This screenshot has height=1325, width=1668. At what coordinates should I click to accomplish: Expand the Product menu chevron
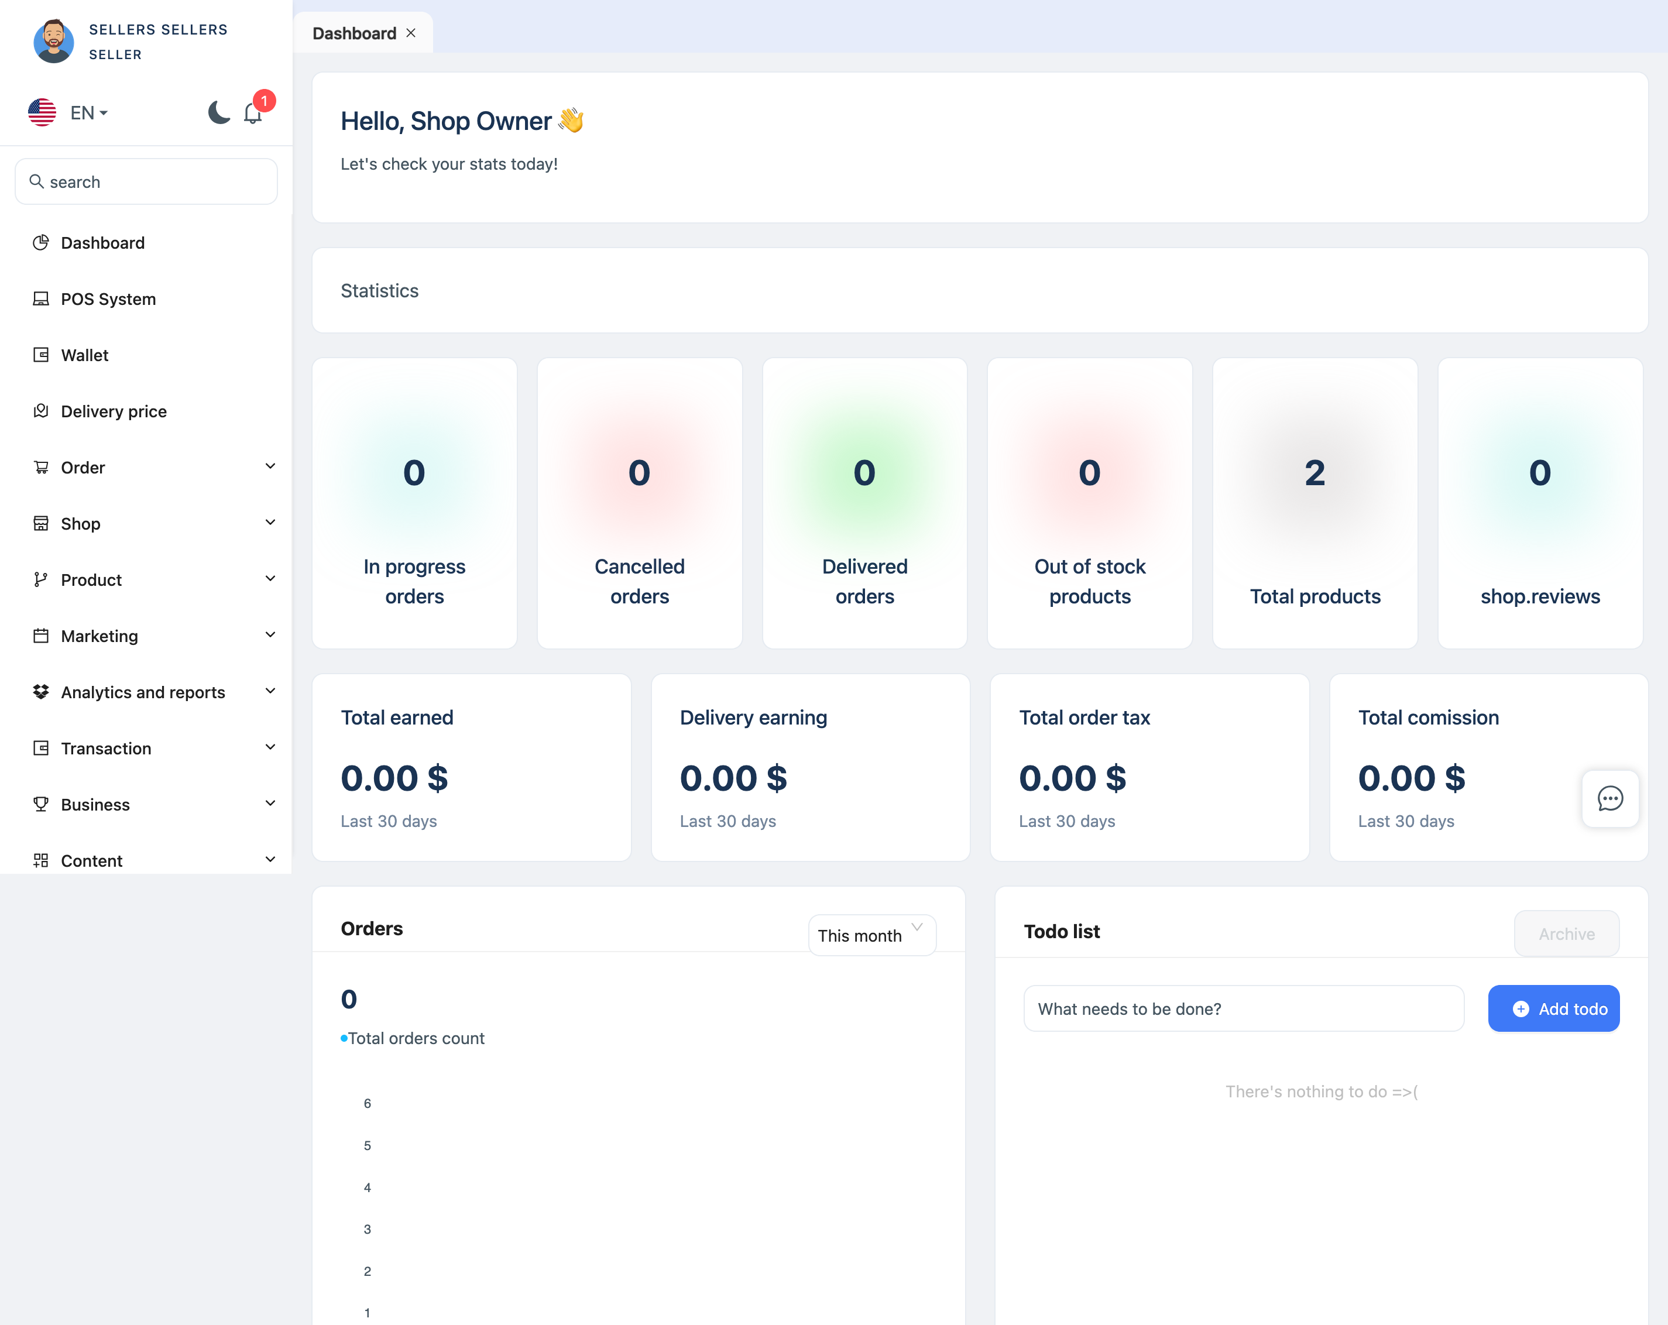pos(270,579)
